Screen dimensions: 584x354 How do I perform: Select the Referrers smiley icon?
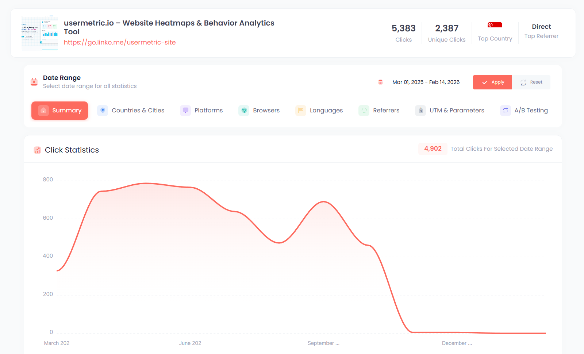tap(364, 110)
